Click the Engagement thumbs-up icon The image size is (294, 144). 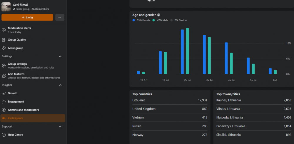point(4,102)
